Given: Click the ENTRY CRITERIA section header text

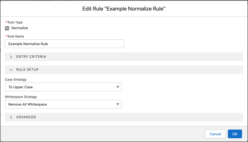Looking at the screenshot, I should (31, 57).
